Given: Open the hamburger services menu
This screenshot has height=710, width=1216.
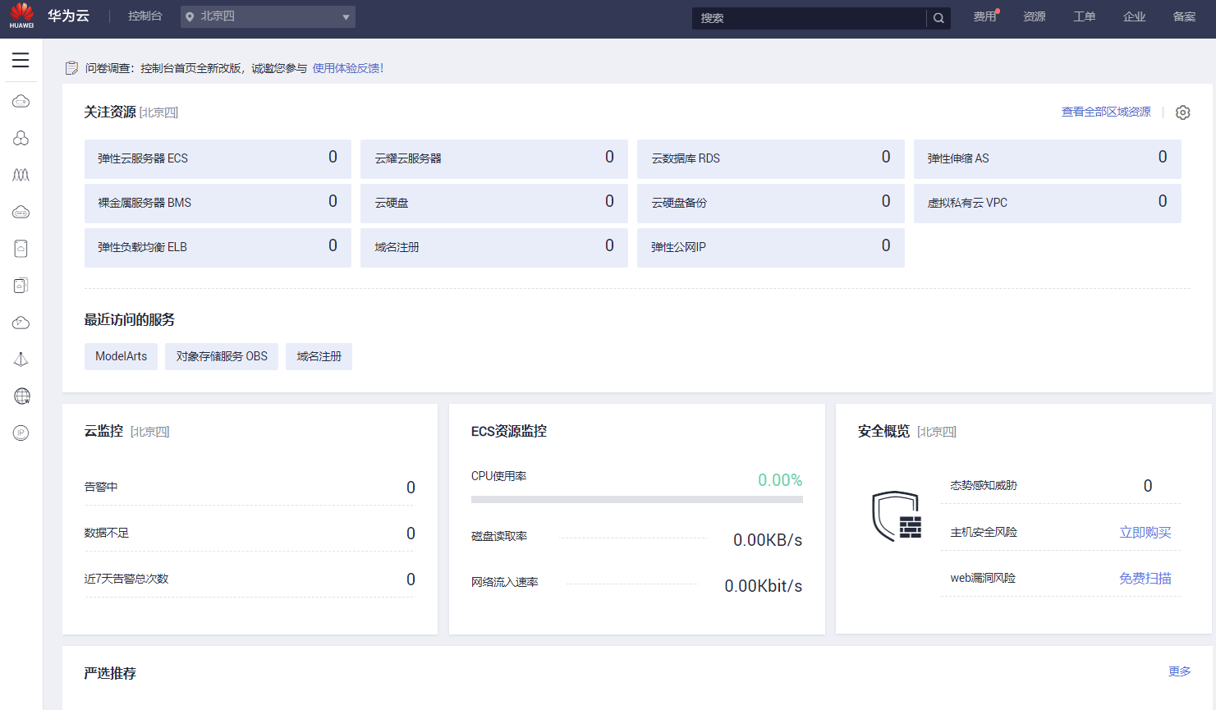Looking at the screenshot, I should [x=21, y=59].
